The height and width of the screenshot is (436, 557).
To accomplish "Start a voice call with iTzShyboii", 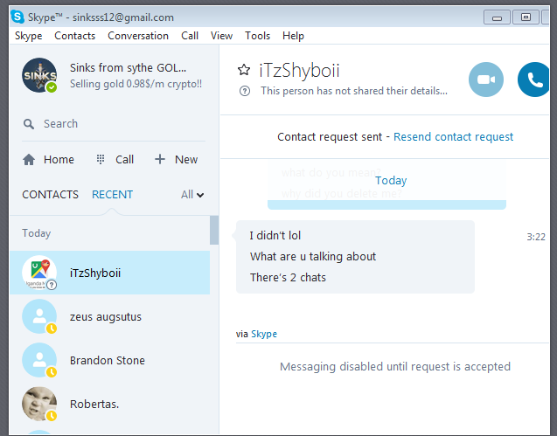I will (533, 80).
